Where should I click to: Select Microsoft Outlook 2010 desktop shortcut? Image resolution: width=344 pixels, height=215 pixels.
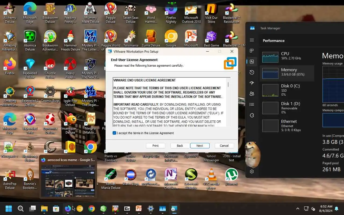point(191,13)
